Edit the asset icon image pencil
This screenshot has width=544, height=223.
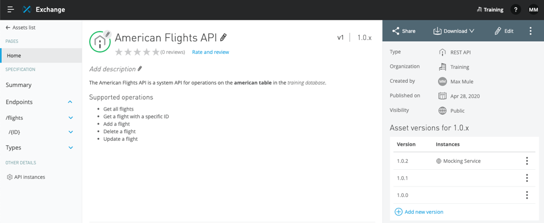(x=107, y=34)
